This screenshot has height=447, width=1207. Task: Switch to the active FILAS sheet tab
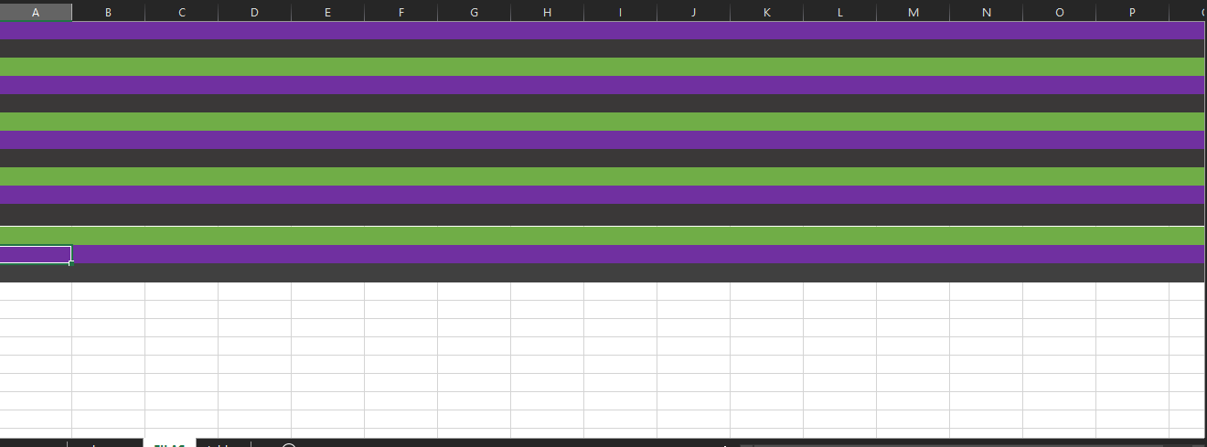click(169, 444)
